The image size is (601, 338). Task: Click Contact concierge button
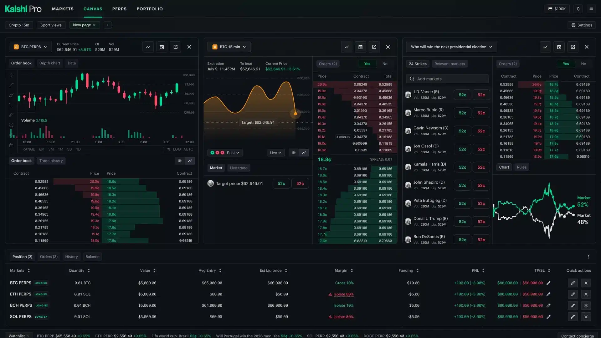[x=577, y=336]
